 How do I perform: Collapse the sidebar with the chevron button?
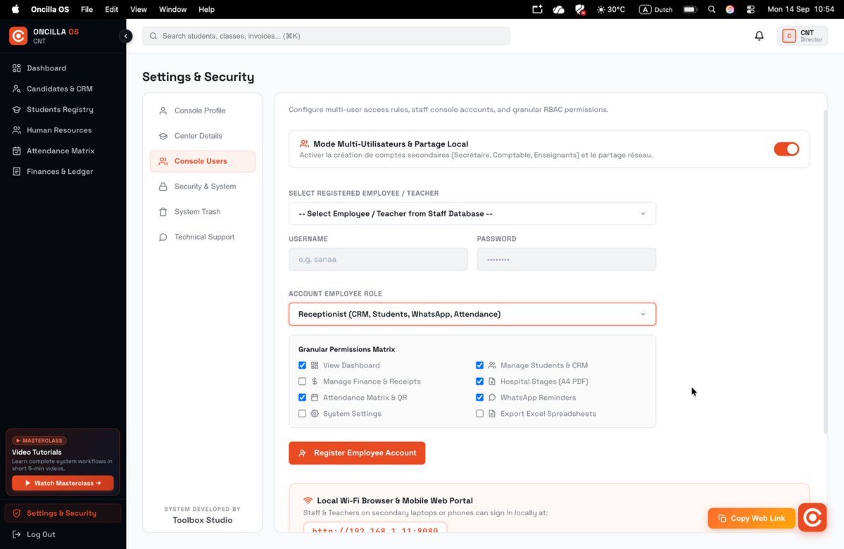[125, 36]
